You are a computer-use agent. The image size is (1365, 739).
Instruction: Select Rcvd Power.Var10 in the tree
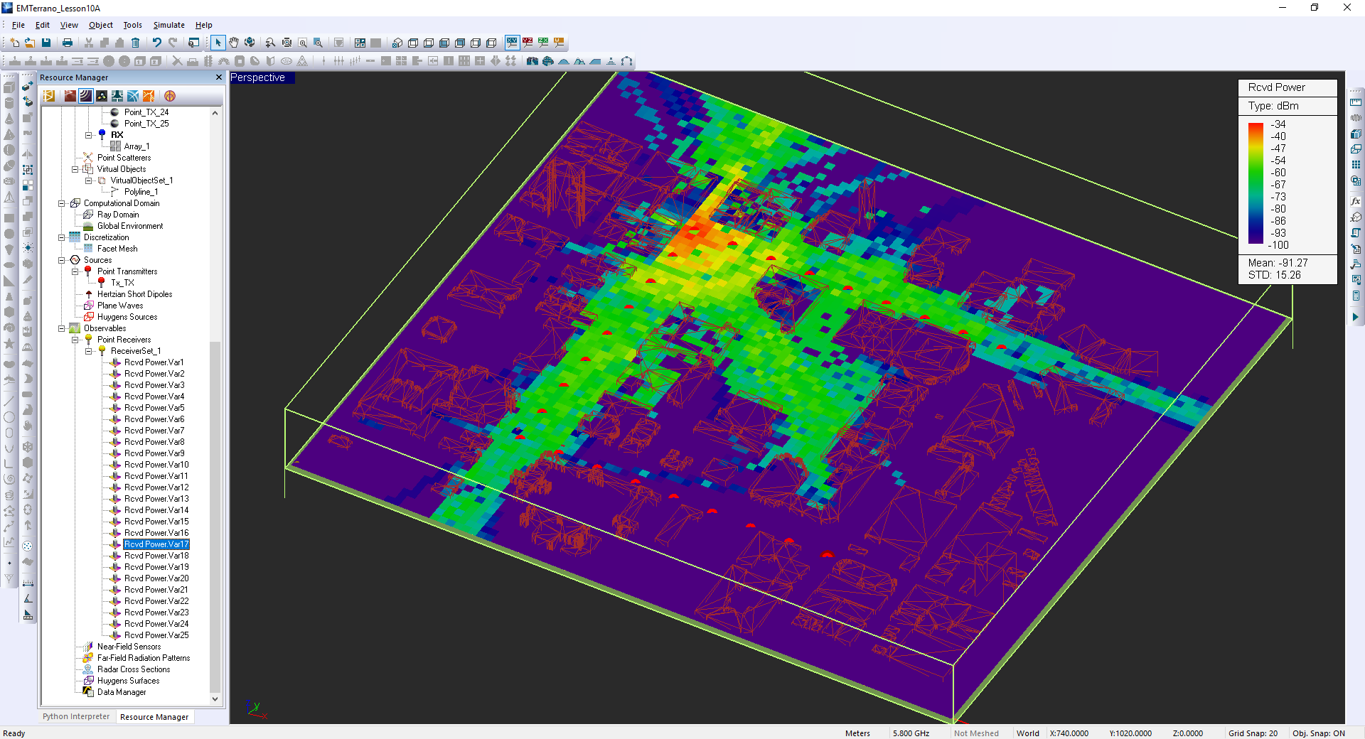(156, 465)
